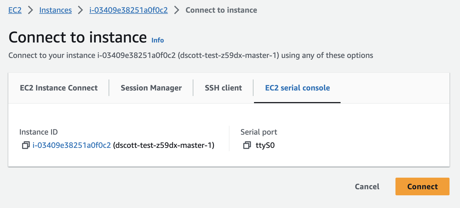Image resolution: width=460 pixels, height=208 pixels.
Task: Switch to the EC2 Instance Connect tab
Action: (58, 88)
